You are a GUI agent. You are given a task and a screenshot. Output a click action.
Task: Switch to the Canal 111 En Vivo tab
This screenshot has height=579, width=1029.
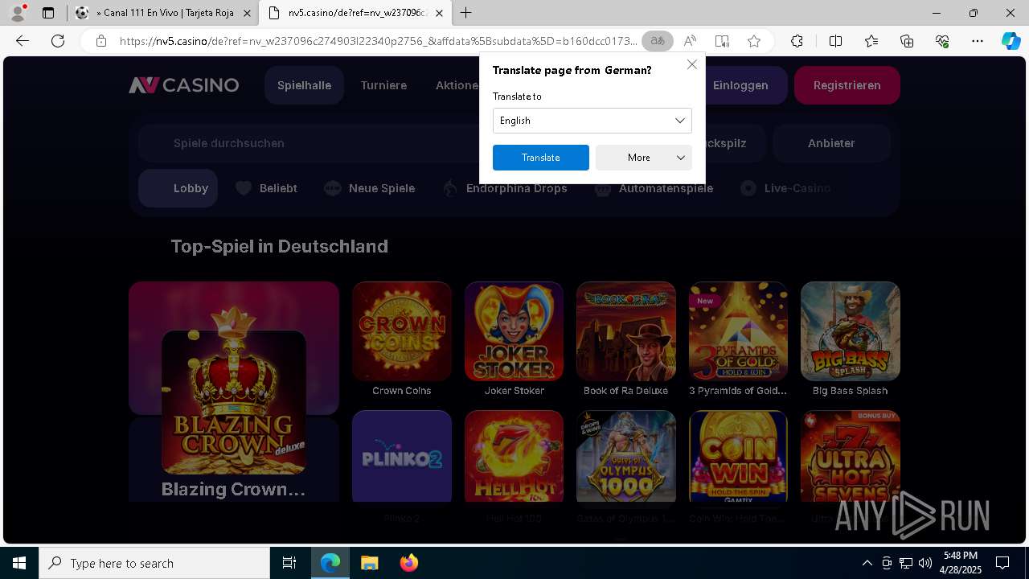click(x=163, y=13)
